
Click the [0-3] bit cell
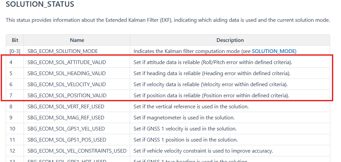coord(15,51)
